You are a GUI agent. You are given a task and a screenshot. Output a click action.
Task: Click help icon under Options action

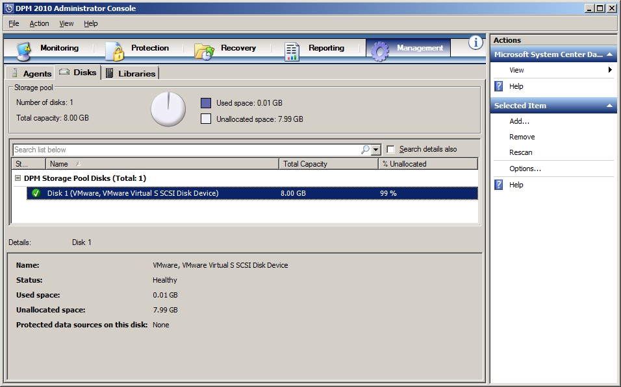pos(499,185)
